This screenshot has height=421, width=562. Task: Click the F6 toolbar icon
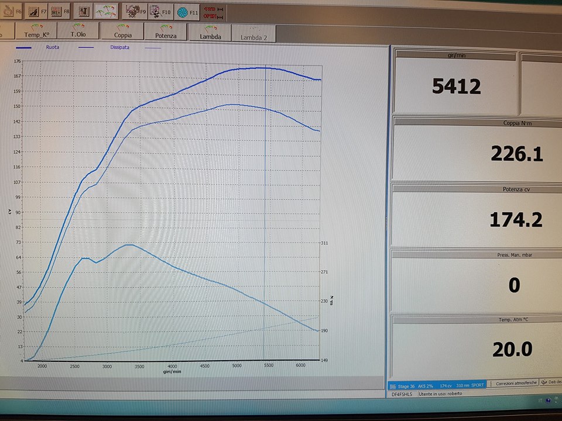[x=12, y=11]
